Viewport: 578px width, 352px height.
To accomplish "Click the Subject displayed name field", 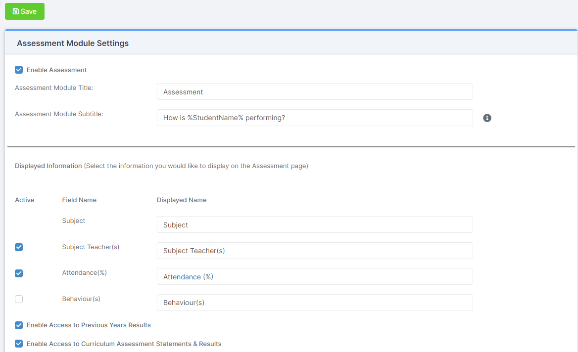I will click(315, 224).
